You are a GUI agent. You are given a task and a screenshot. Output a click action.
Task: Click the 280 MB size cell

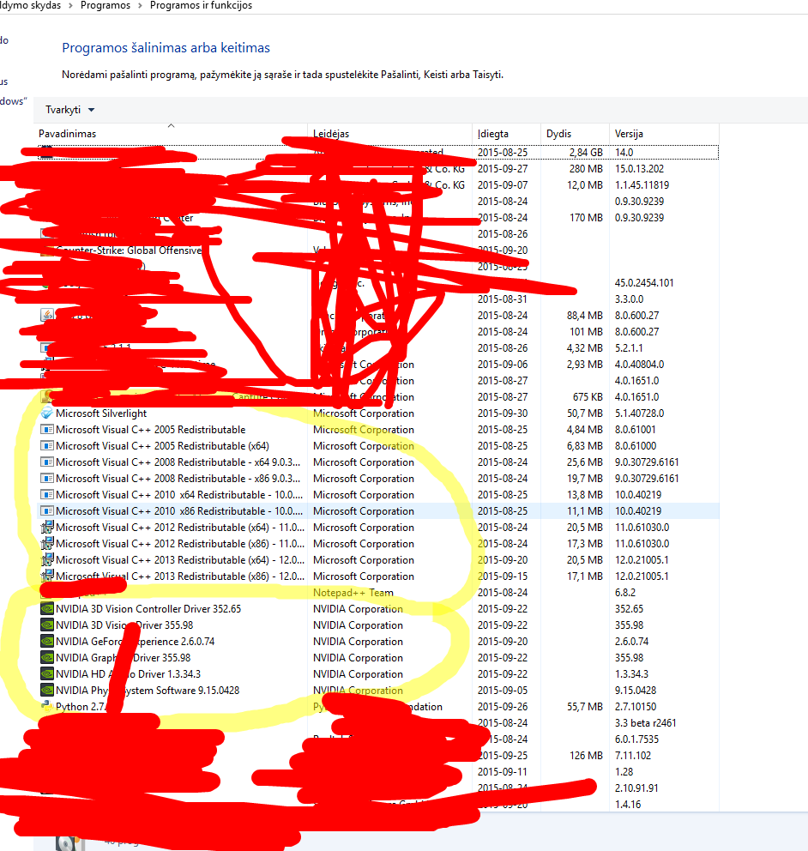(x=586, y=169)
